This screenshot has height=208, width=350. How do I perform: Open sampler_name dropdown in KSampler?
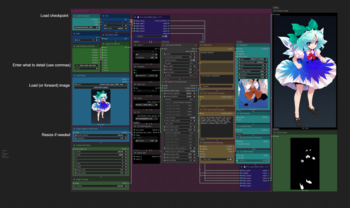click(253, 71)
